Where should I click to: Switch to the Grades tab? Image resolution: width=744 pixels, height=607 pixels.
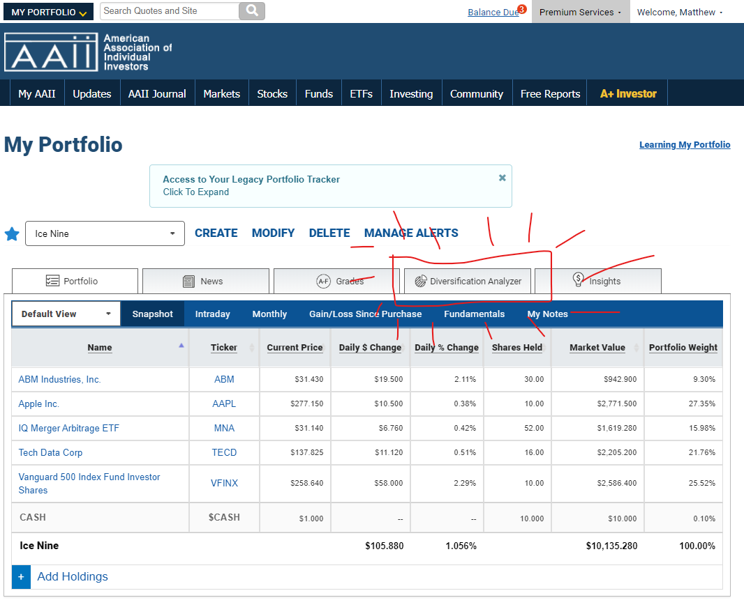click(337, 281)
